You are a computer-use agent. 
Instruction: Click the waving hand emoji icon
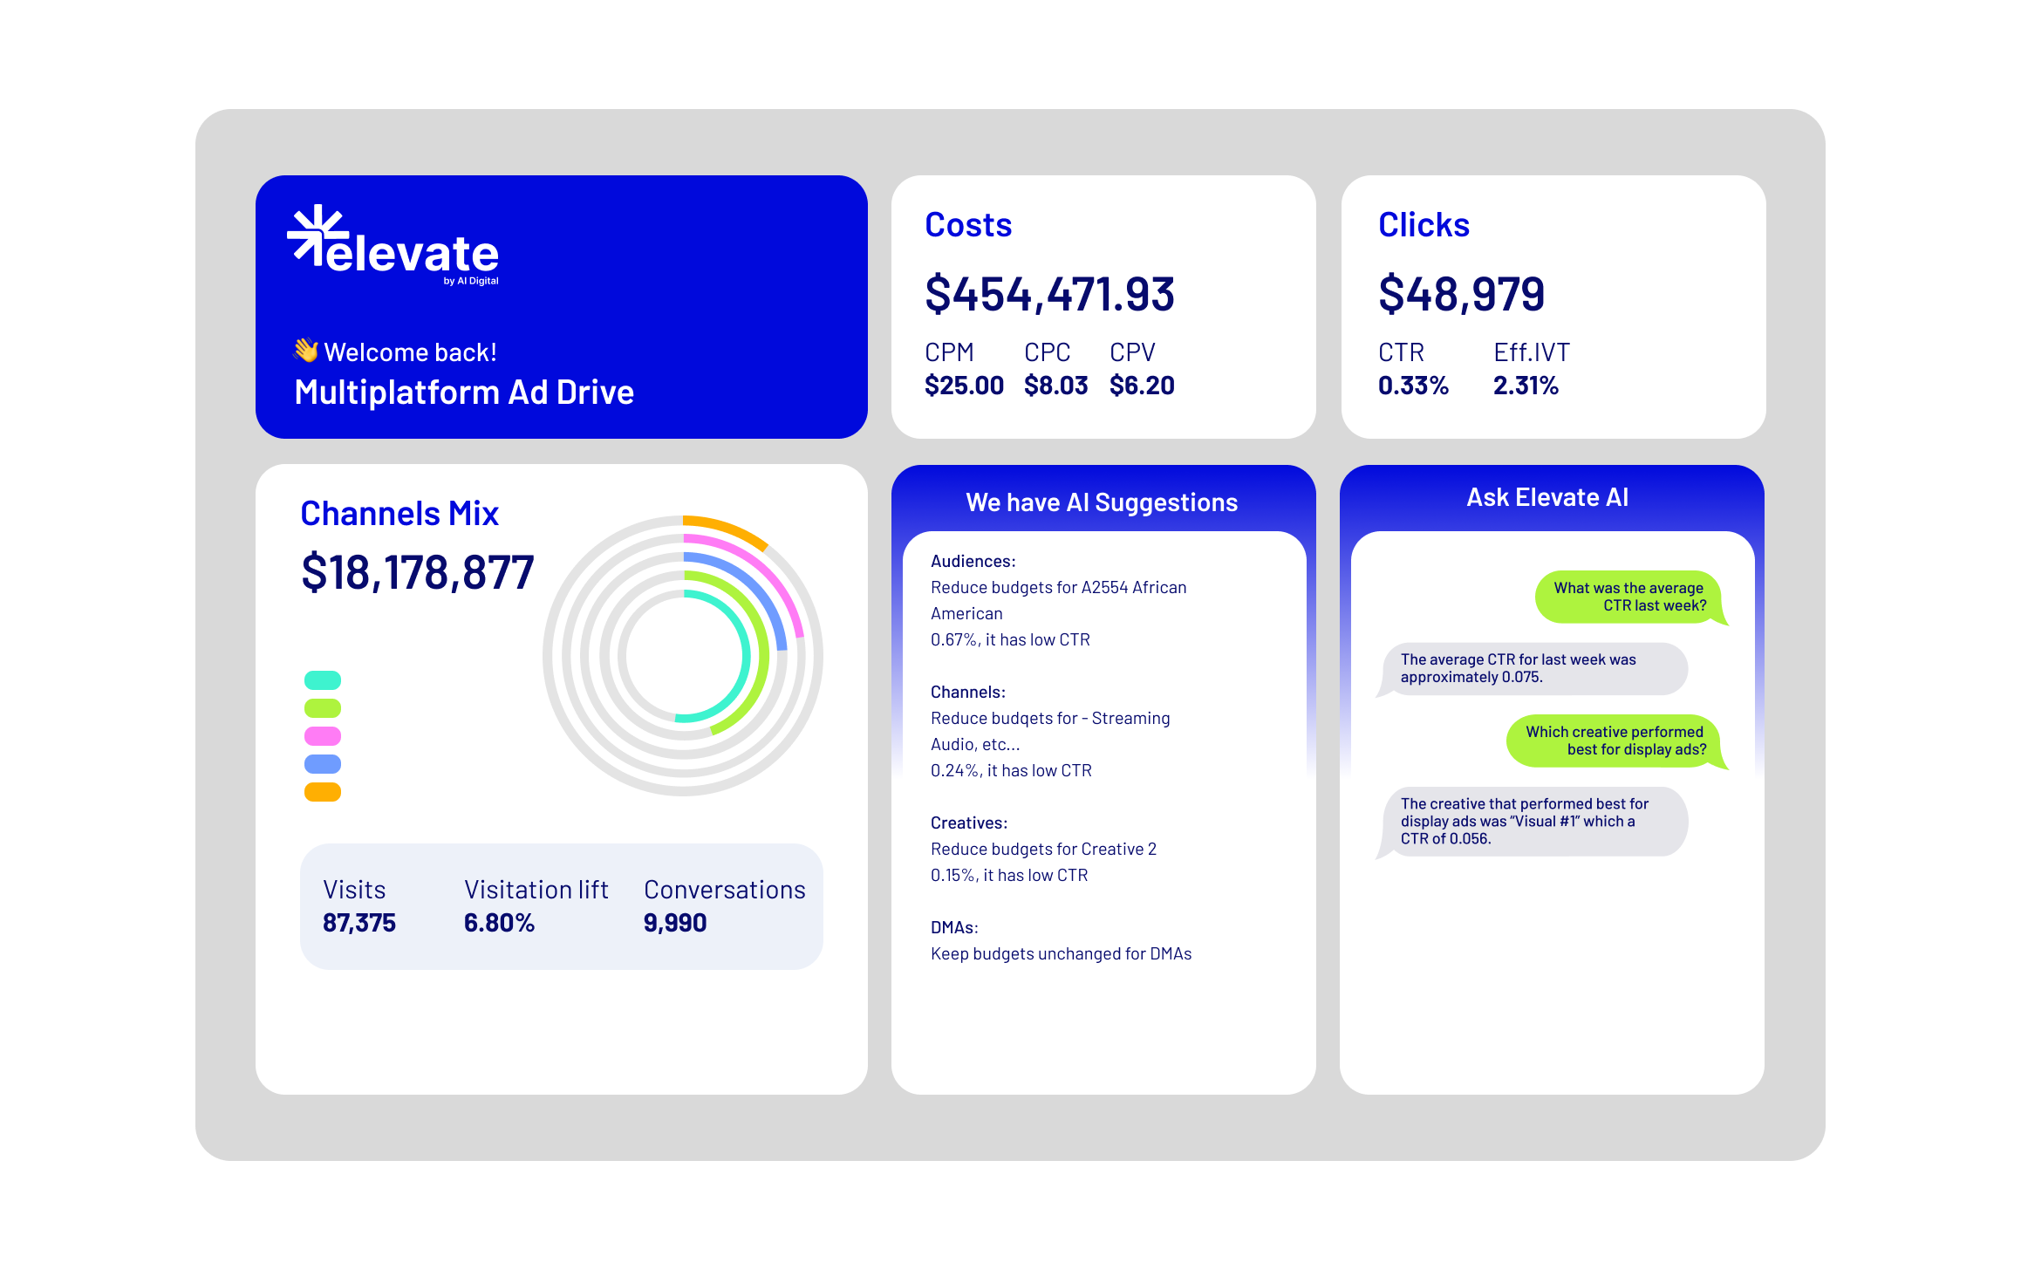pyautogui.click(x=306, y=351)
